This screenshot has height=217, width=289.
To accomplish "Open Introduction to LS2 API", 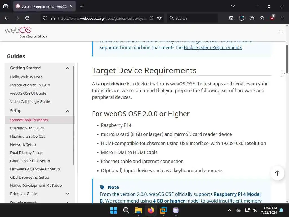I will click(x=30, y=85).
